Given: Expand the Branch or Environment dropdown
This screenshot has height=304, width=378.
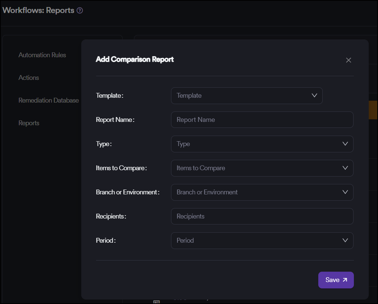Looking at the screenshot, I should click(x=256, y=192).
